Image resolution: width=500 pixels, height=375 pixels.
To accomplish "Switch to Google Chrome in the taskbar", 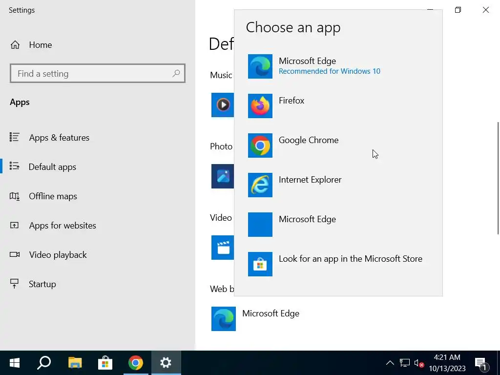I will [x=136, y=363].
